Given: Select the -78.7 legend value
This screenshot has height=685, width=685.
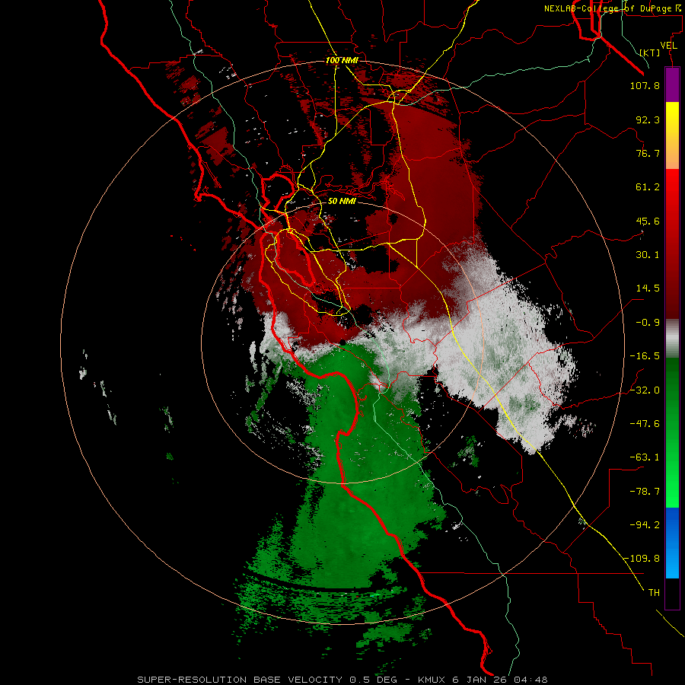Looking at the screenshot, I should pyautogui.click(x=645, y=492).
